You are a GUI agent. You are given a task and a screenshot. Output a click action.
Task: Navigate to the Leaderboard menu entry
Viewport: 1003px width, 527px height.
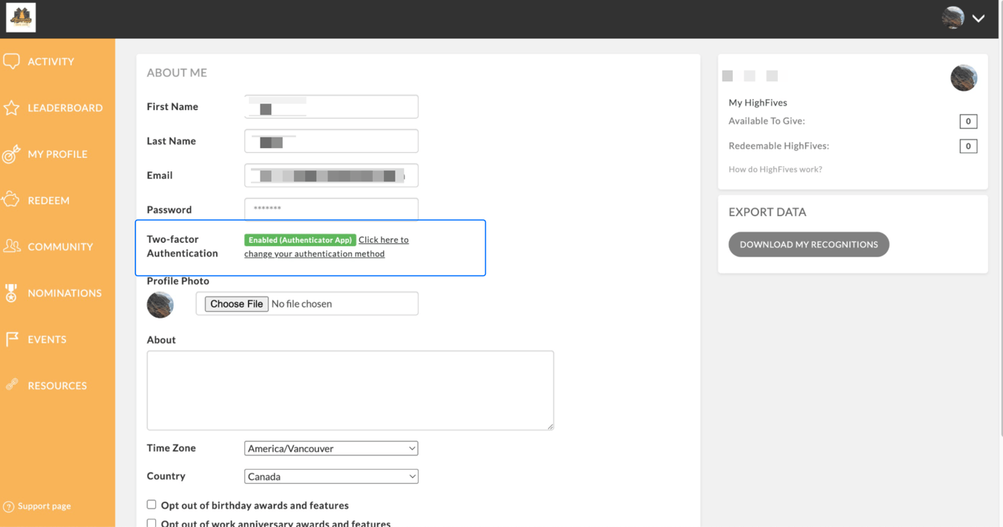click(66, 107)
